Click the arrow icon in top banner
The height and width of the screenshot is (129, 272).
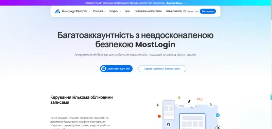185,3
